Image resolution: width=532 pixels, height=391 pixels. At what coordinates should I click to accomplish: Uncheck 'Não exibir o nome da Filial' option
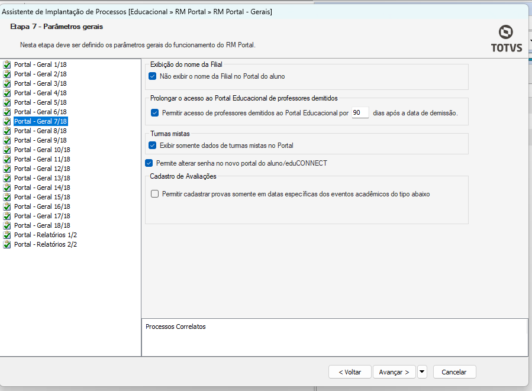(153, 76)
